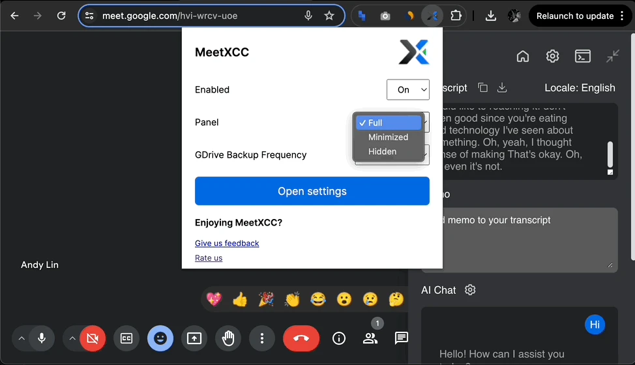Show the participants people panel
The width and height of the screenshot is (635, 365).
[x=370, y=338]
